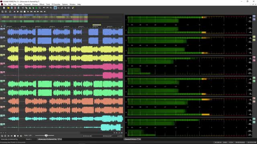Viewport: 257px width, 144px height.
Task: Click the Record button in top transport bar
Action: click(x=6, y=12)
